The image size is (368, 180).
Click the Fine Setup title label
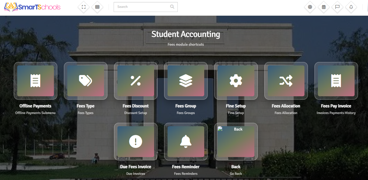point(236,106)
